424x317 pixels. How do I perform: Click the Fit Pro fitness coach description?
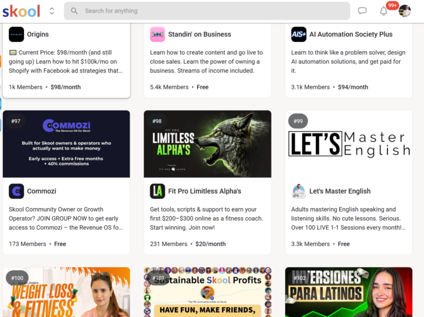click(x=206, y=218)
